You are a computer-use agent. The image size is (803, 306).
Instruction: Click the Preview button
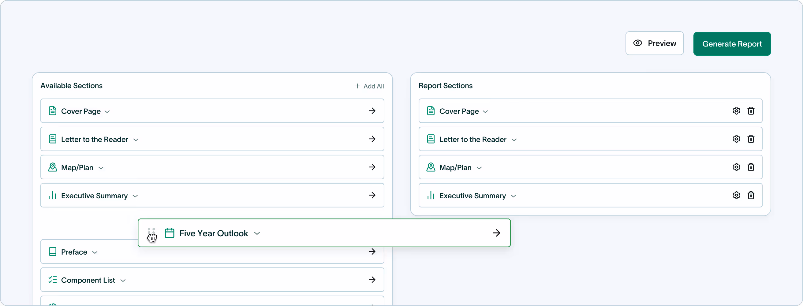click(x=654, y=43)
